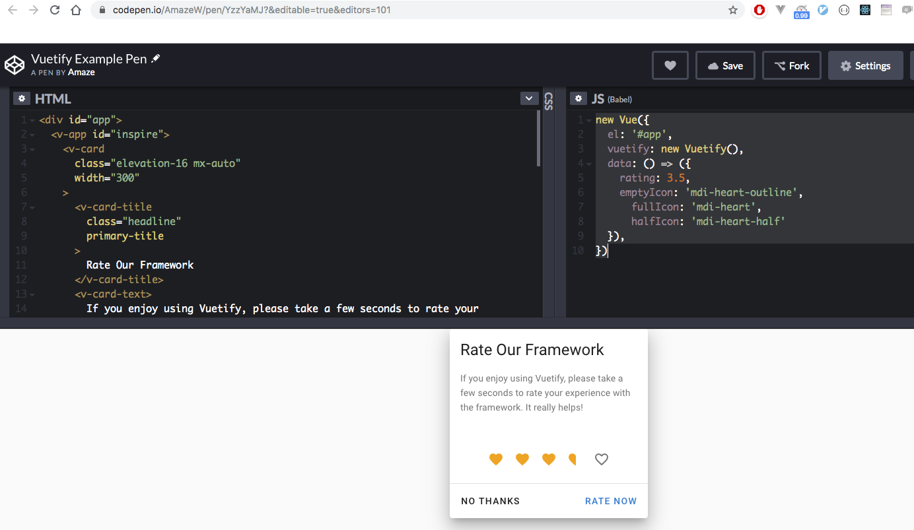914x530 pixels.
Task: Go back in browser history
Action: (12, 10)
